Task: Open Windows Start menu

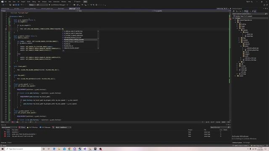Action: pos(3,149)
